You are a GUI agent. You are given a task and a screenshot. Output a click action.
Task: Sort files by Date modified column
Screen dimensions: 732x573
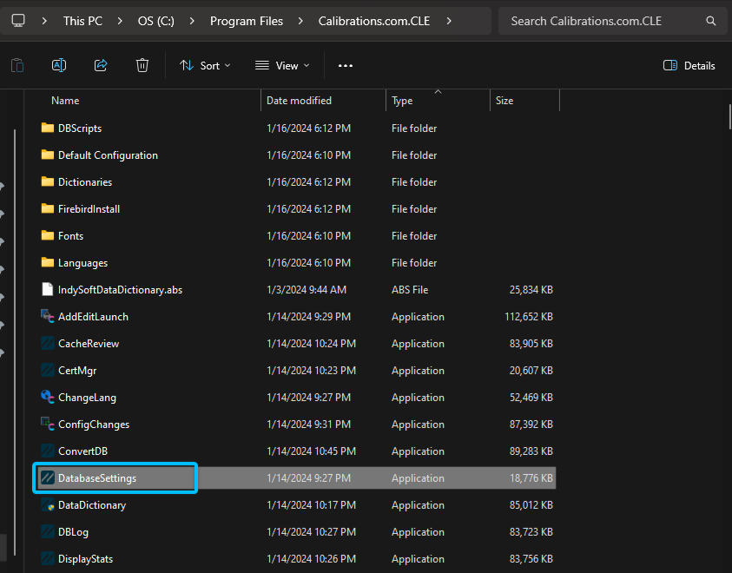[299, 101]
